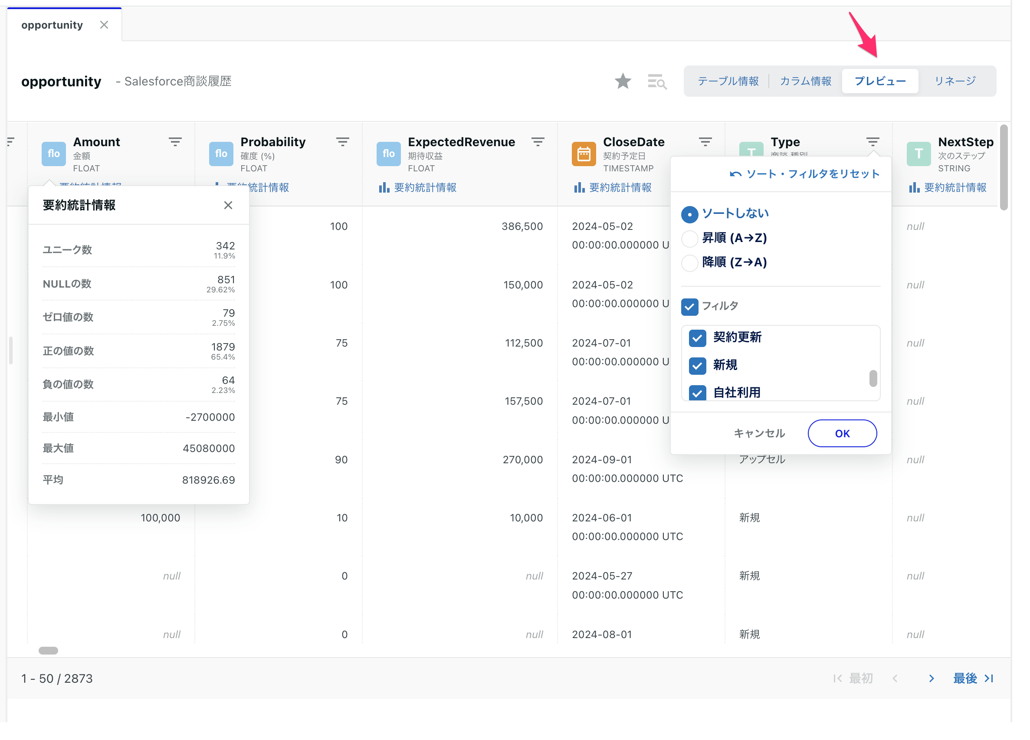Click Amount value 100,000
Screen dimensions: 1030x740
(160, 517)
